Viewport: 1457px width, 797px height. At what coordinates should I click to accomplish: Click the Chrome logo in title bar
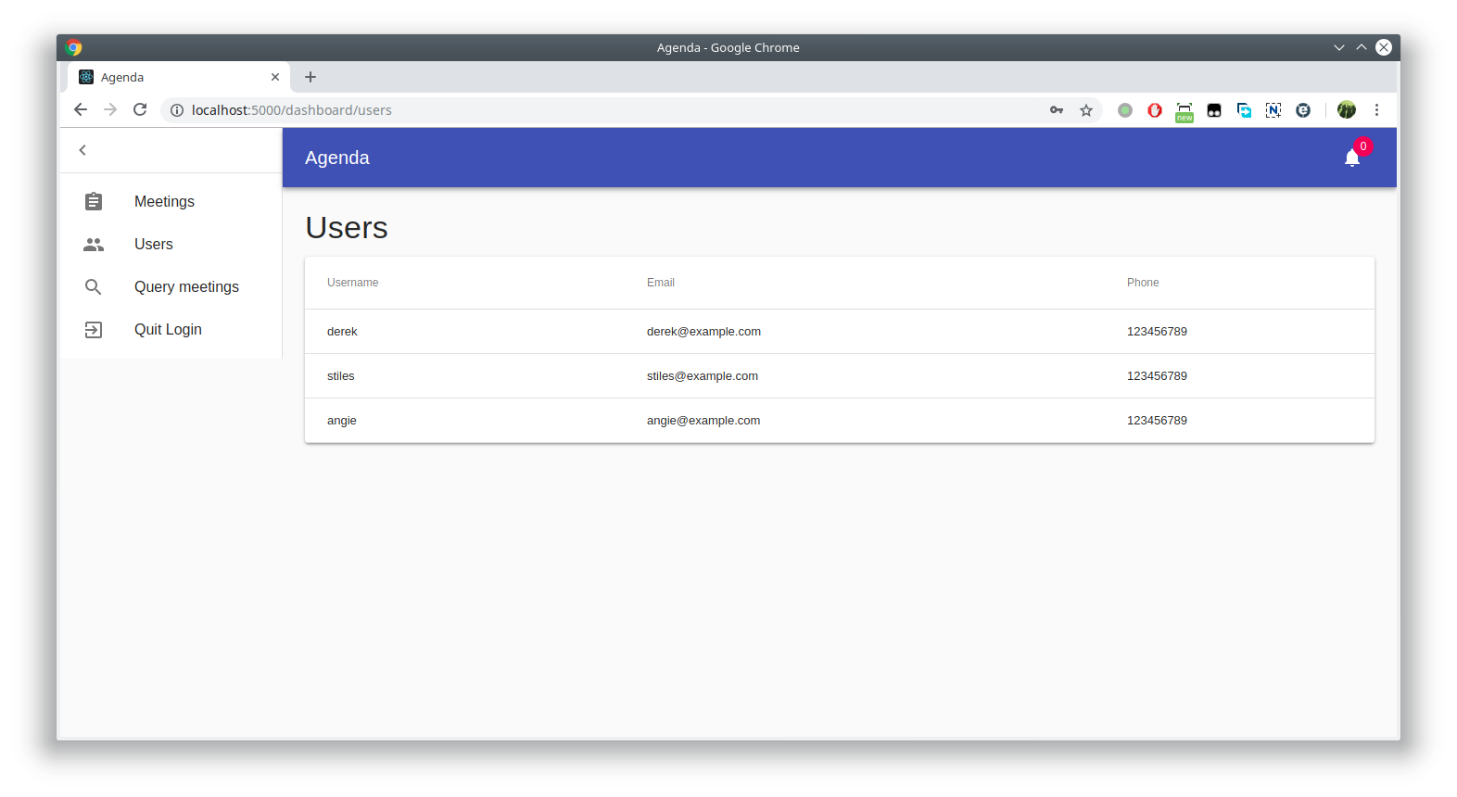click(74, 47)
